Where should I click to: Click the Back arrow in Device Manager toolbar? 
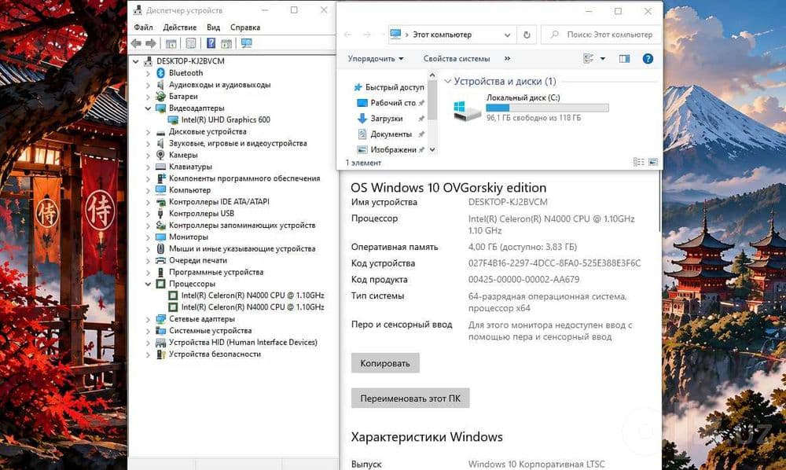coord(136,43)
